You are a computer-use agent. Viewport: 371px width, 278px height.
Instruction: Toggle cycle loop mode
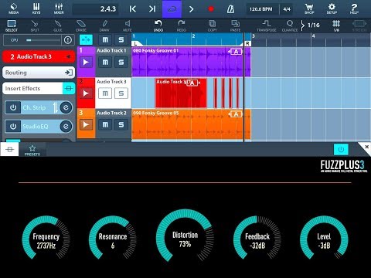click(x=172, y=9)
